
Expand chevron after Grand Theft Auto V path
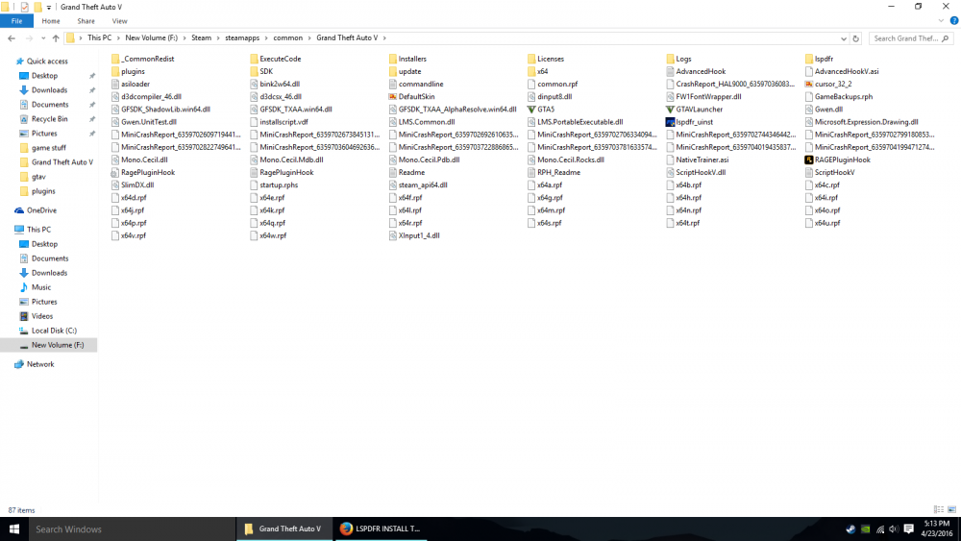[385, 38]
